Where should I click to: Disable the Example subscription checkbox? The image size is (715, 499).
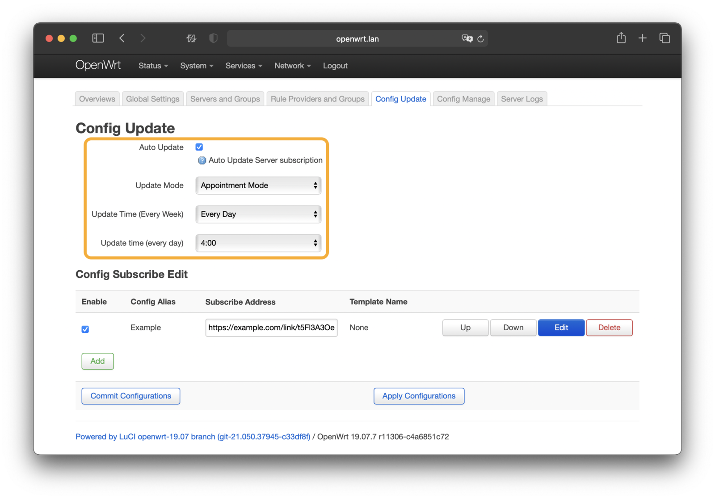pyautogui.click(x=85, y=329)
